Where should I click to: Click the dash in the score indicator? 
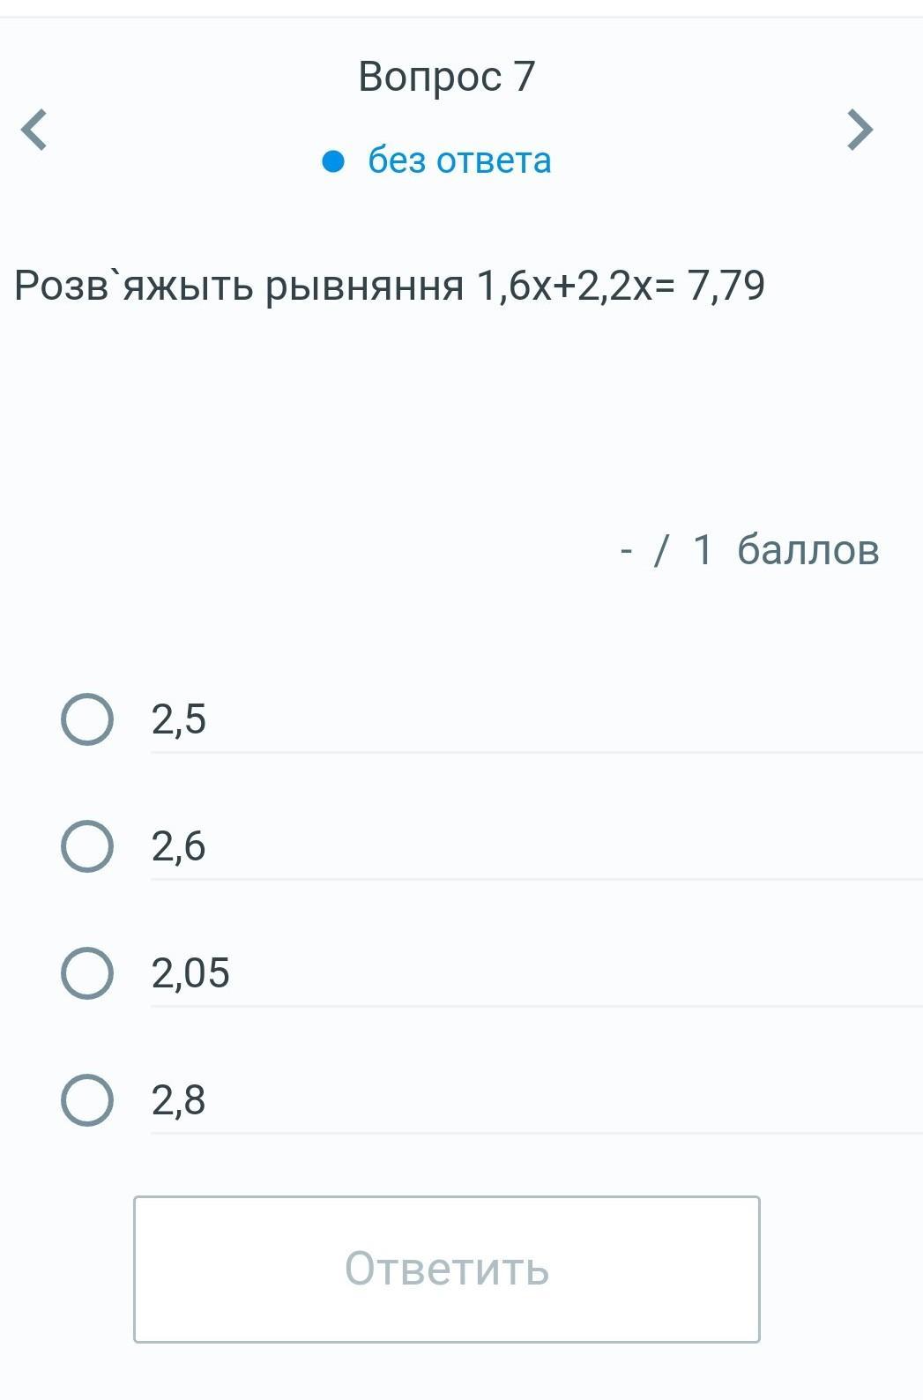pyautogui.click(x=626, y=551)
